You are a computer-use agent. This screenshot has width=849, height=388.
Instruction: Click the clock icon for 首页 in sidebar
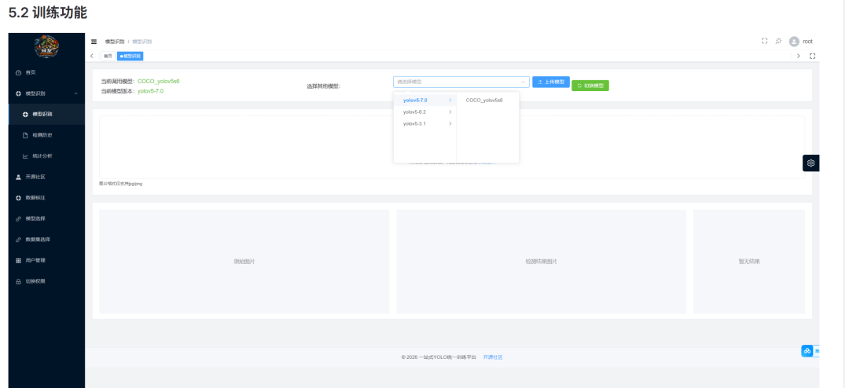click(18, 72)
